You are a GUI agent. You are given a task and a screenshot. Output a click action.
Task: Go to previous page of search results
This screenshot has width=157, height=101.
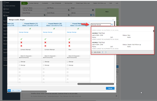(x=103, y=52)
